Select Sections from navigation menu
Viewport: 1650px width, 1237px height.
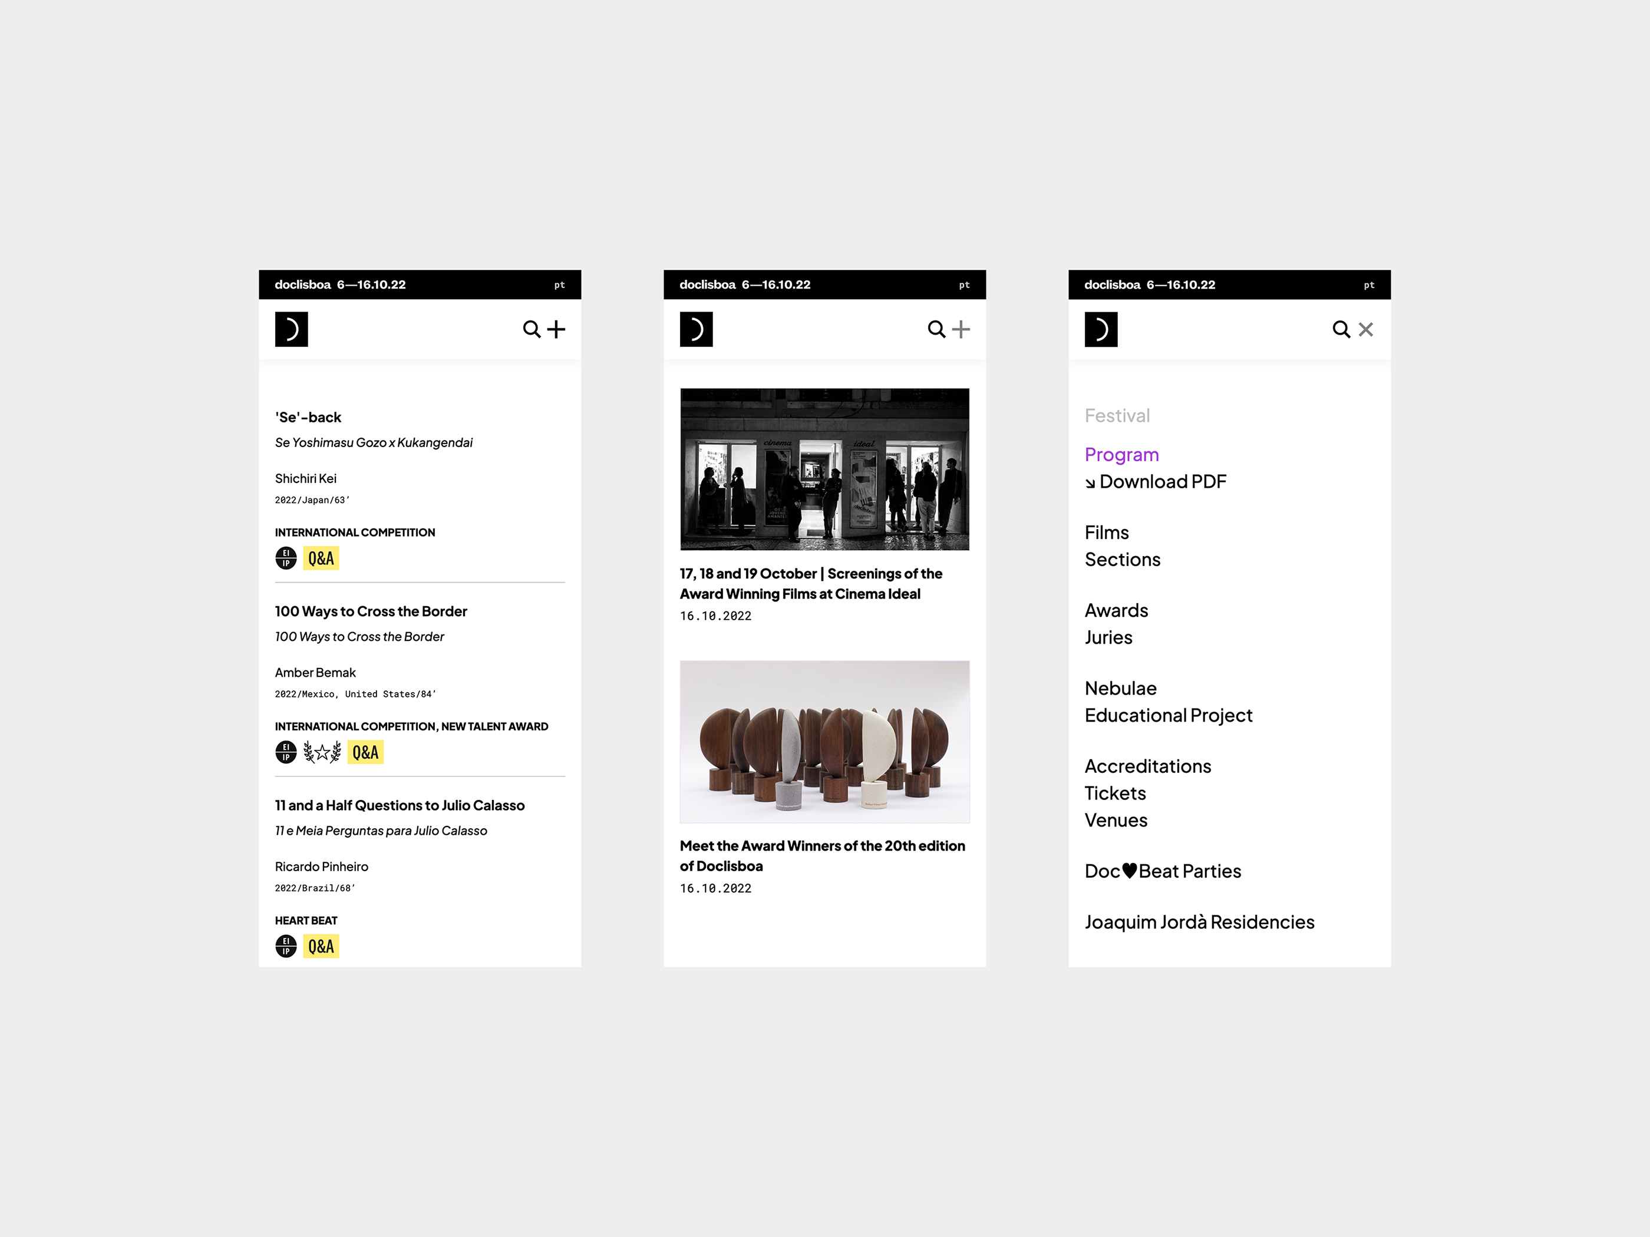1121,559
